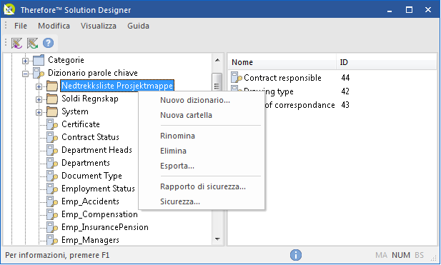This screenshot has width=441, height=265.
Task: Open the Modifica menu
Action: (x=54, y=26)
